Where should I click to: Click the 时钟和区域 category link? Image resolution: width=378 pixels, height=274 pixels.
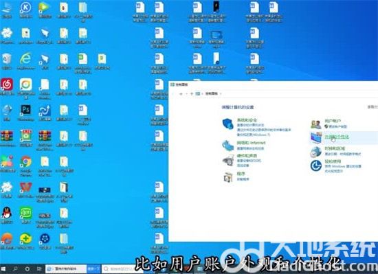tap(335, 148)
